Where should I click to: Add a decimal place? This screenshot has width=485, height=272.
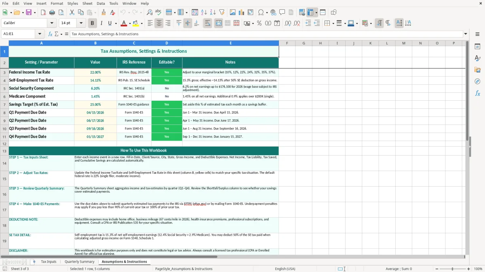[288, 23]
